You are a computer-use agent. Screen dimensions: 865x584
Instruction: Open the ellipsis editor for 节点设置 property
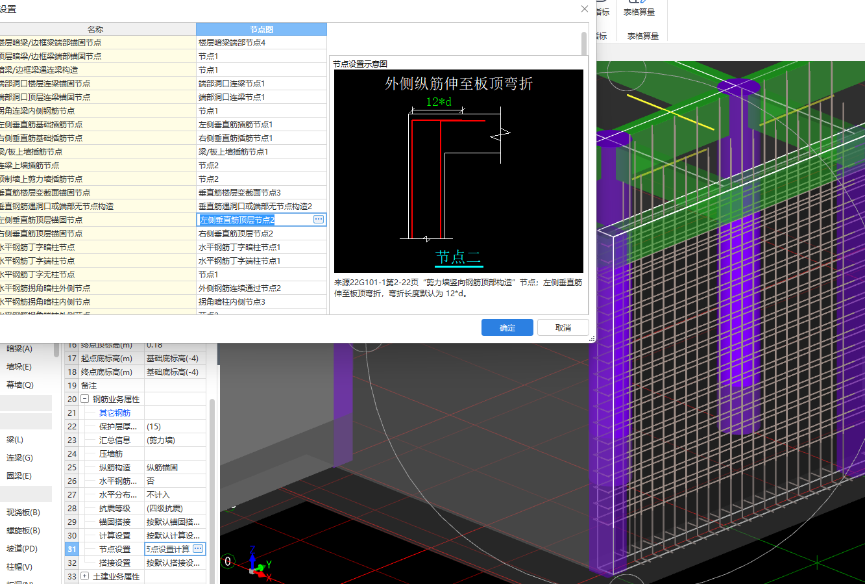point(198,549)
